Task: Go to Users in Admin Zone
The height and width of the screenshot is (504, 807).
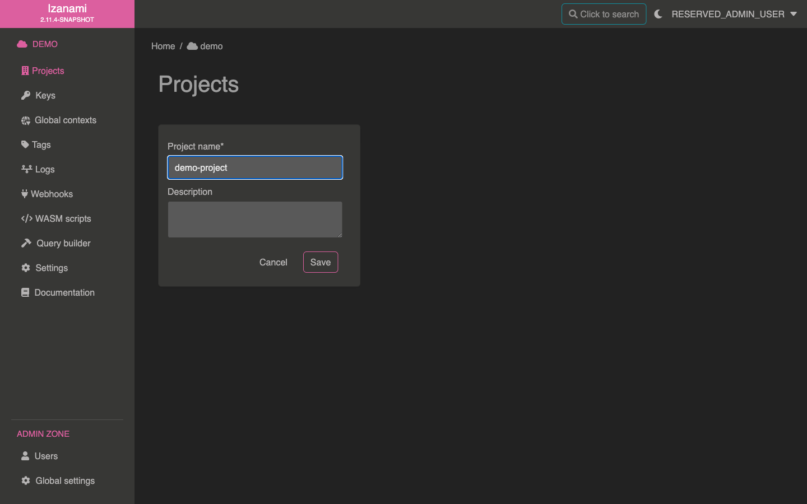Action: tap(45, 456)
